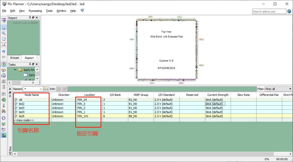
Task: Pin the All Pins panel
Action: (10, 96)
